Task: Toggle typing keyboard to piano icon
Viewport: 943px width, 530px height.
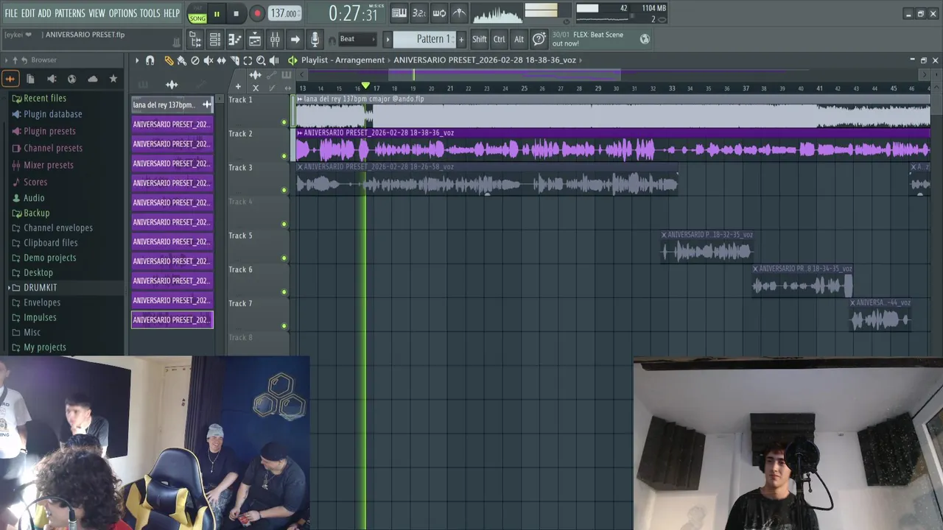Action: [x=399, y=13]
